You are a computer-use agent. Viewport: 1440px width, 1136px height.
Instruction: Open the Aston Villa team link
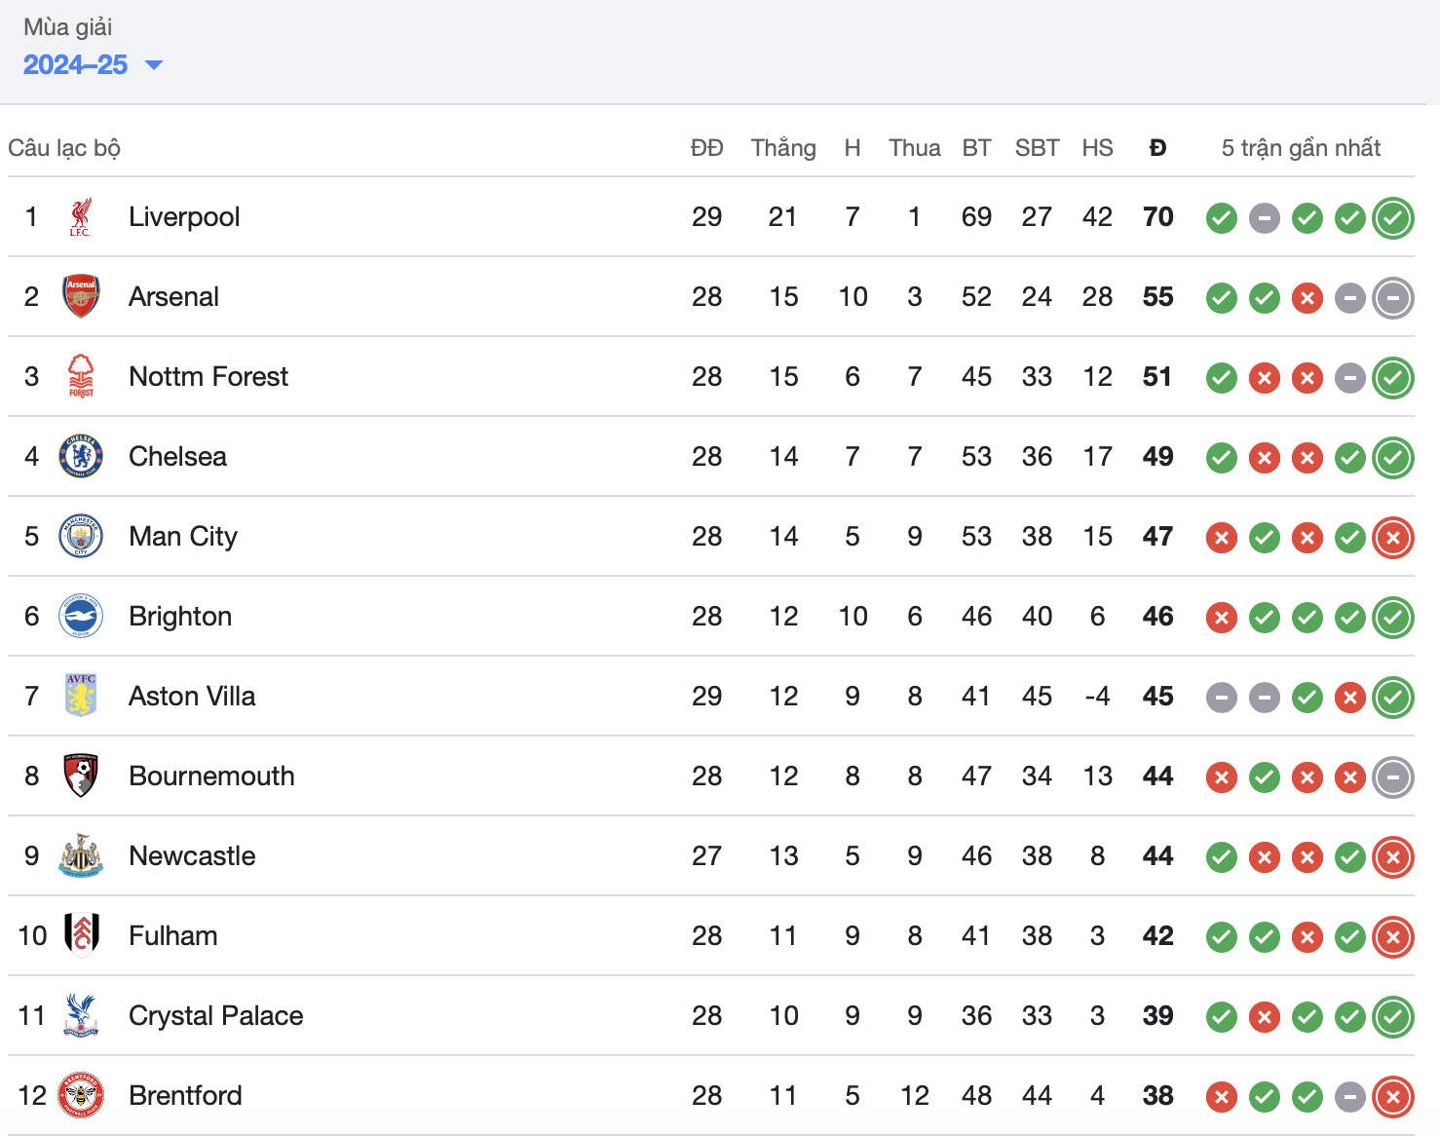pyautogui.click(x=192, y=697)
